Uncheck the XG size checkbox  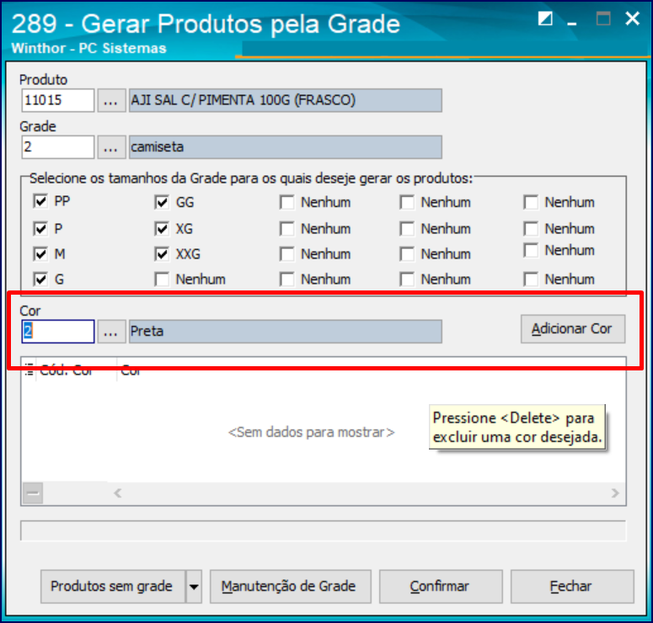pos(162,228)
